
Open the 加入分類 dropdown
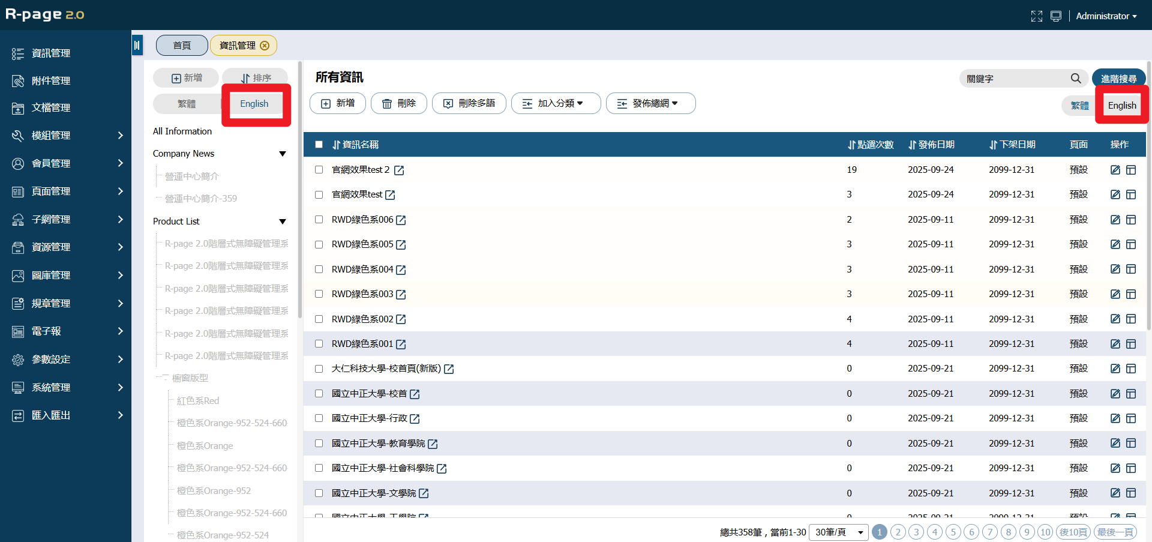[x=555, y=103]
